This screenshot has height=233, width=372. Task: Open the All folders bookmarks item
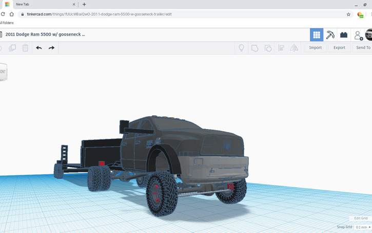click(7, 23)
